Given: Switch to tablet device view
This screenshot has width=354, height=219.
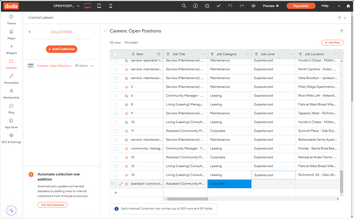Looking at the screenshot, I should [99, 6].
